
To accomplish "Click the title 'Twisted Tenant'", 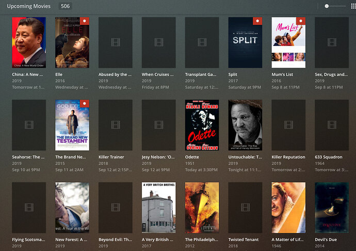I will pos(244,240).
